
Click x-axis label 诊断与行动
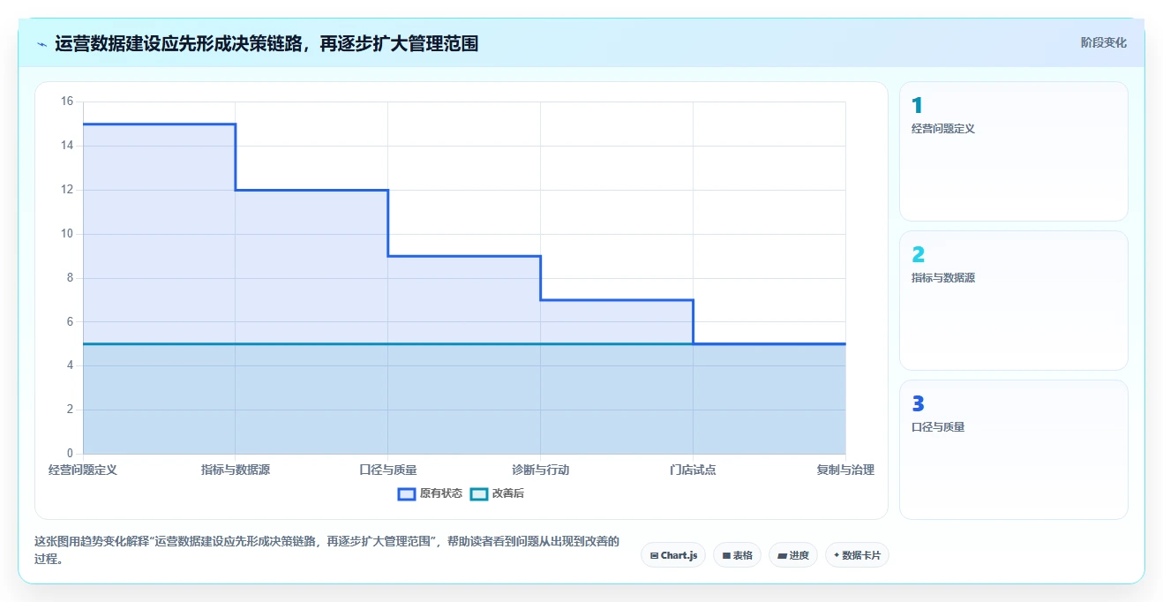click(x=540, y=470)
